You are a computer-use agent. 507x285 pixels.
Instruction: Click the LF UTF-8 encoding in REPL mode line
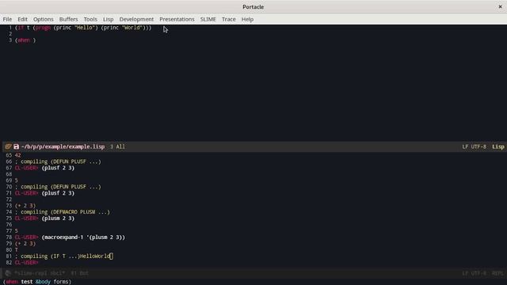474,273
